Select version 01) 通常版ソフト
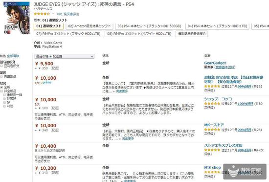Screen dimensions: 269x182 49,26
